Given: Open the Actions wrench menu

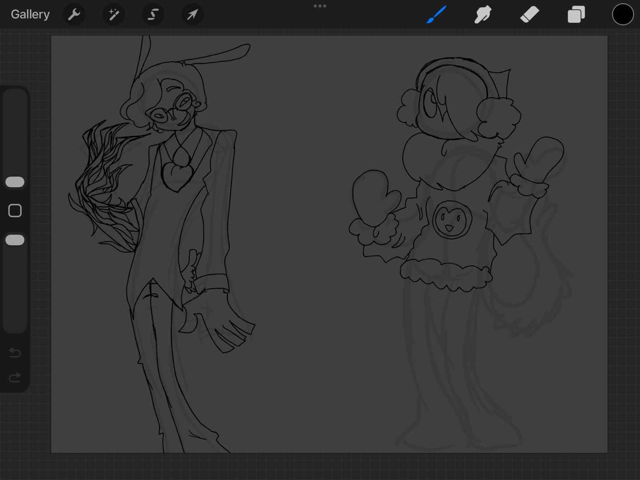Looking at the screenshot, I should [x=74, y=15].
